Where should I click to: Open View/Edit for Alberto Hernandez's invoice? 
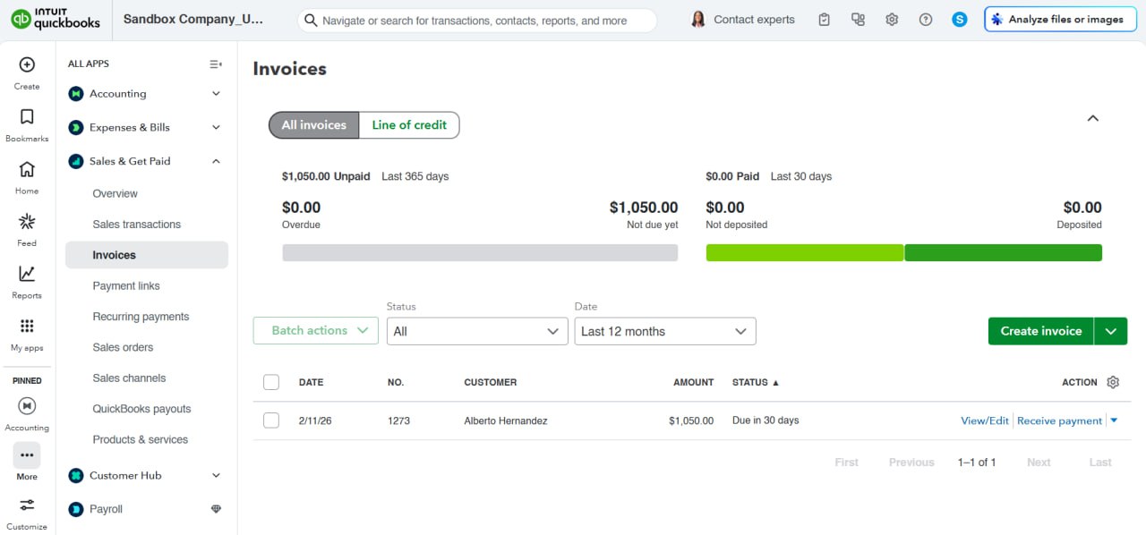pos(985,420)
